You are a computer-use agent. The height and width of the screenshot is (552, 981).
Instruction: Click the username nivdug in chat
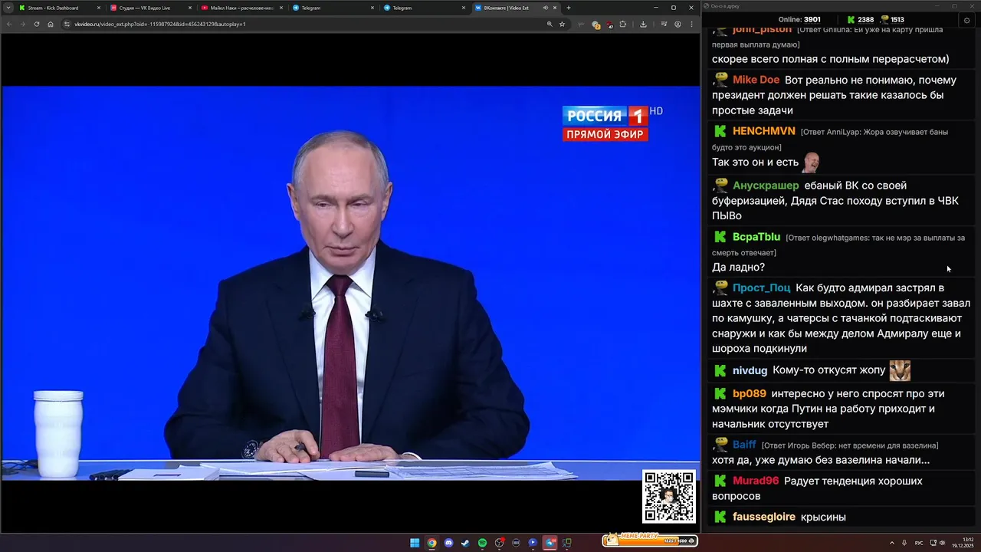(750, 370)
